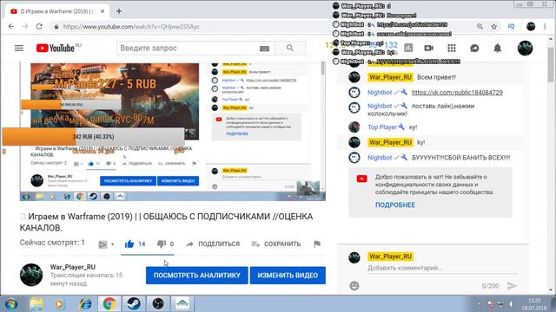Image resolution: width=556 pixels, height=312 pixels.
Task: Click the channel avatar below video
Action: pyautogui.click(x=31, y=275)
